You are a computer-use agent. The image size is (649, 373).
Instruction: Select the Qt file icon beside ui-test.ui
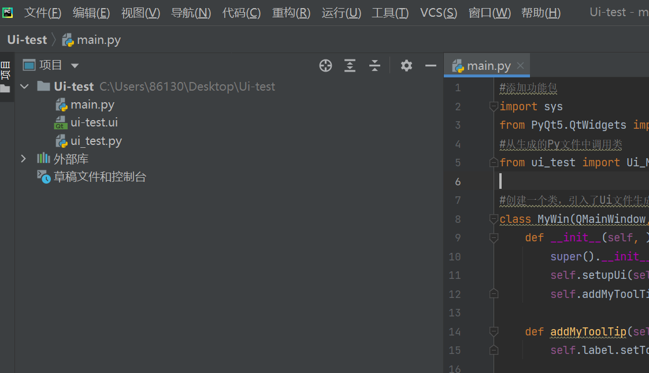(x=61, y=122)
